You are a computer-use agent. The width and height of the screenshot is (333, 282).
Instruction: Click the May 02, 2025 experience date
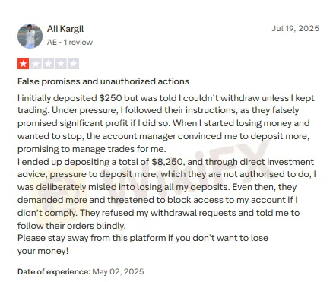(118, 272)
